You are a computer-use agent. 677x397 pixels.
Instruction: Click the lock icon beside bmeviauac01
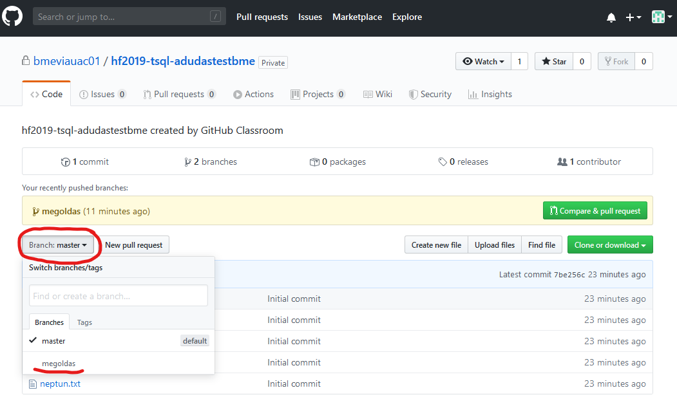pyautogui.click(x=26, y=60)
